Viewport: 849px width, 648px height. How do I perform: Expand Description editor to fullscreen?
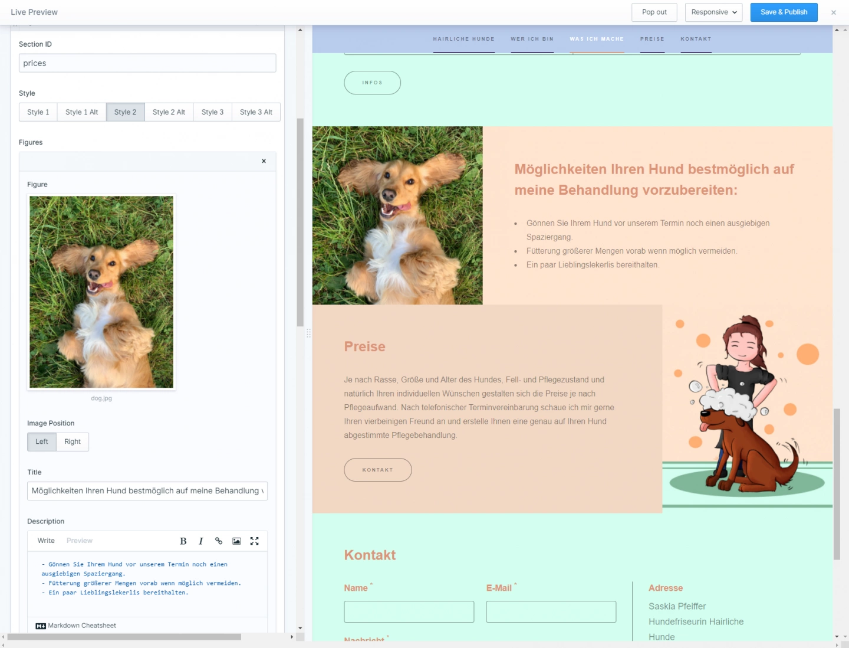pos(255,541)
